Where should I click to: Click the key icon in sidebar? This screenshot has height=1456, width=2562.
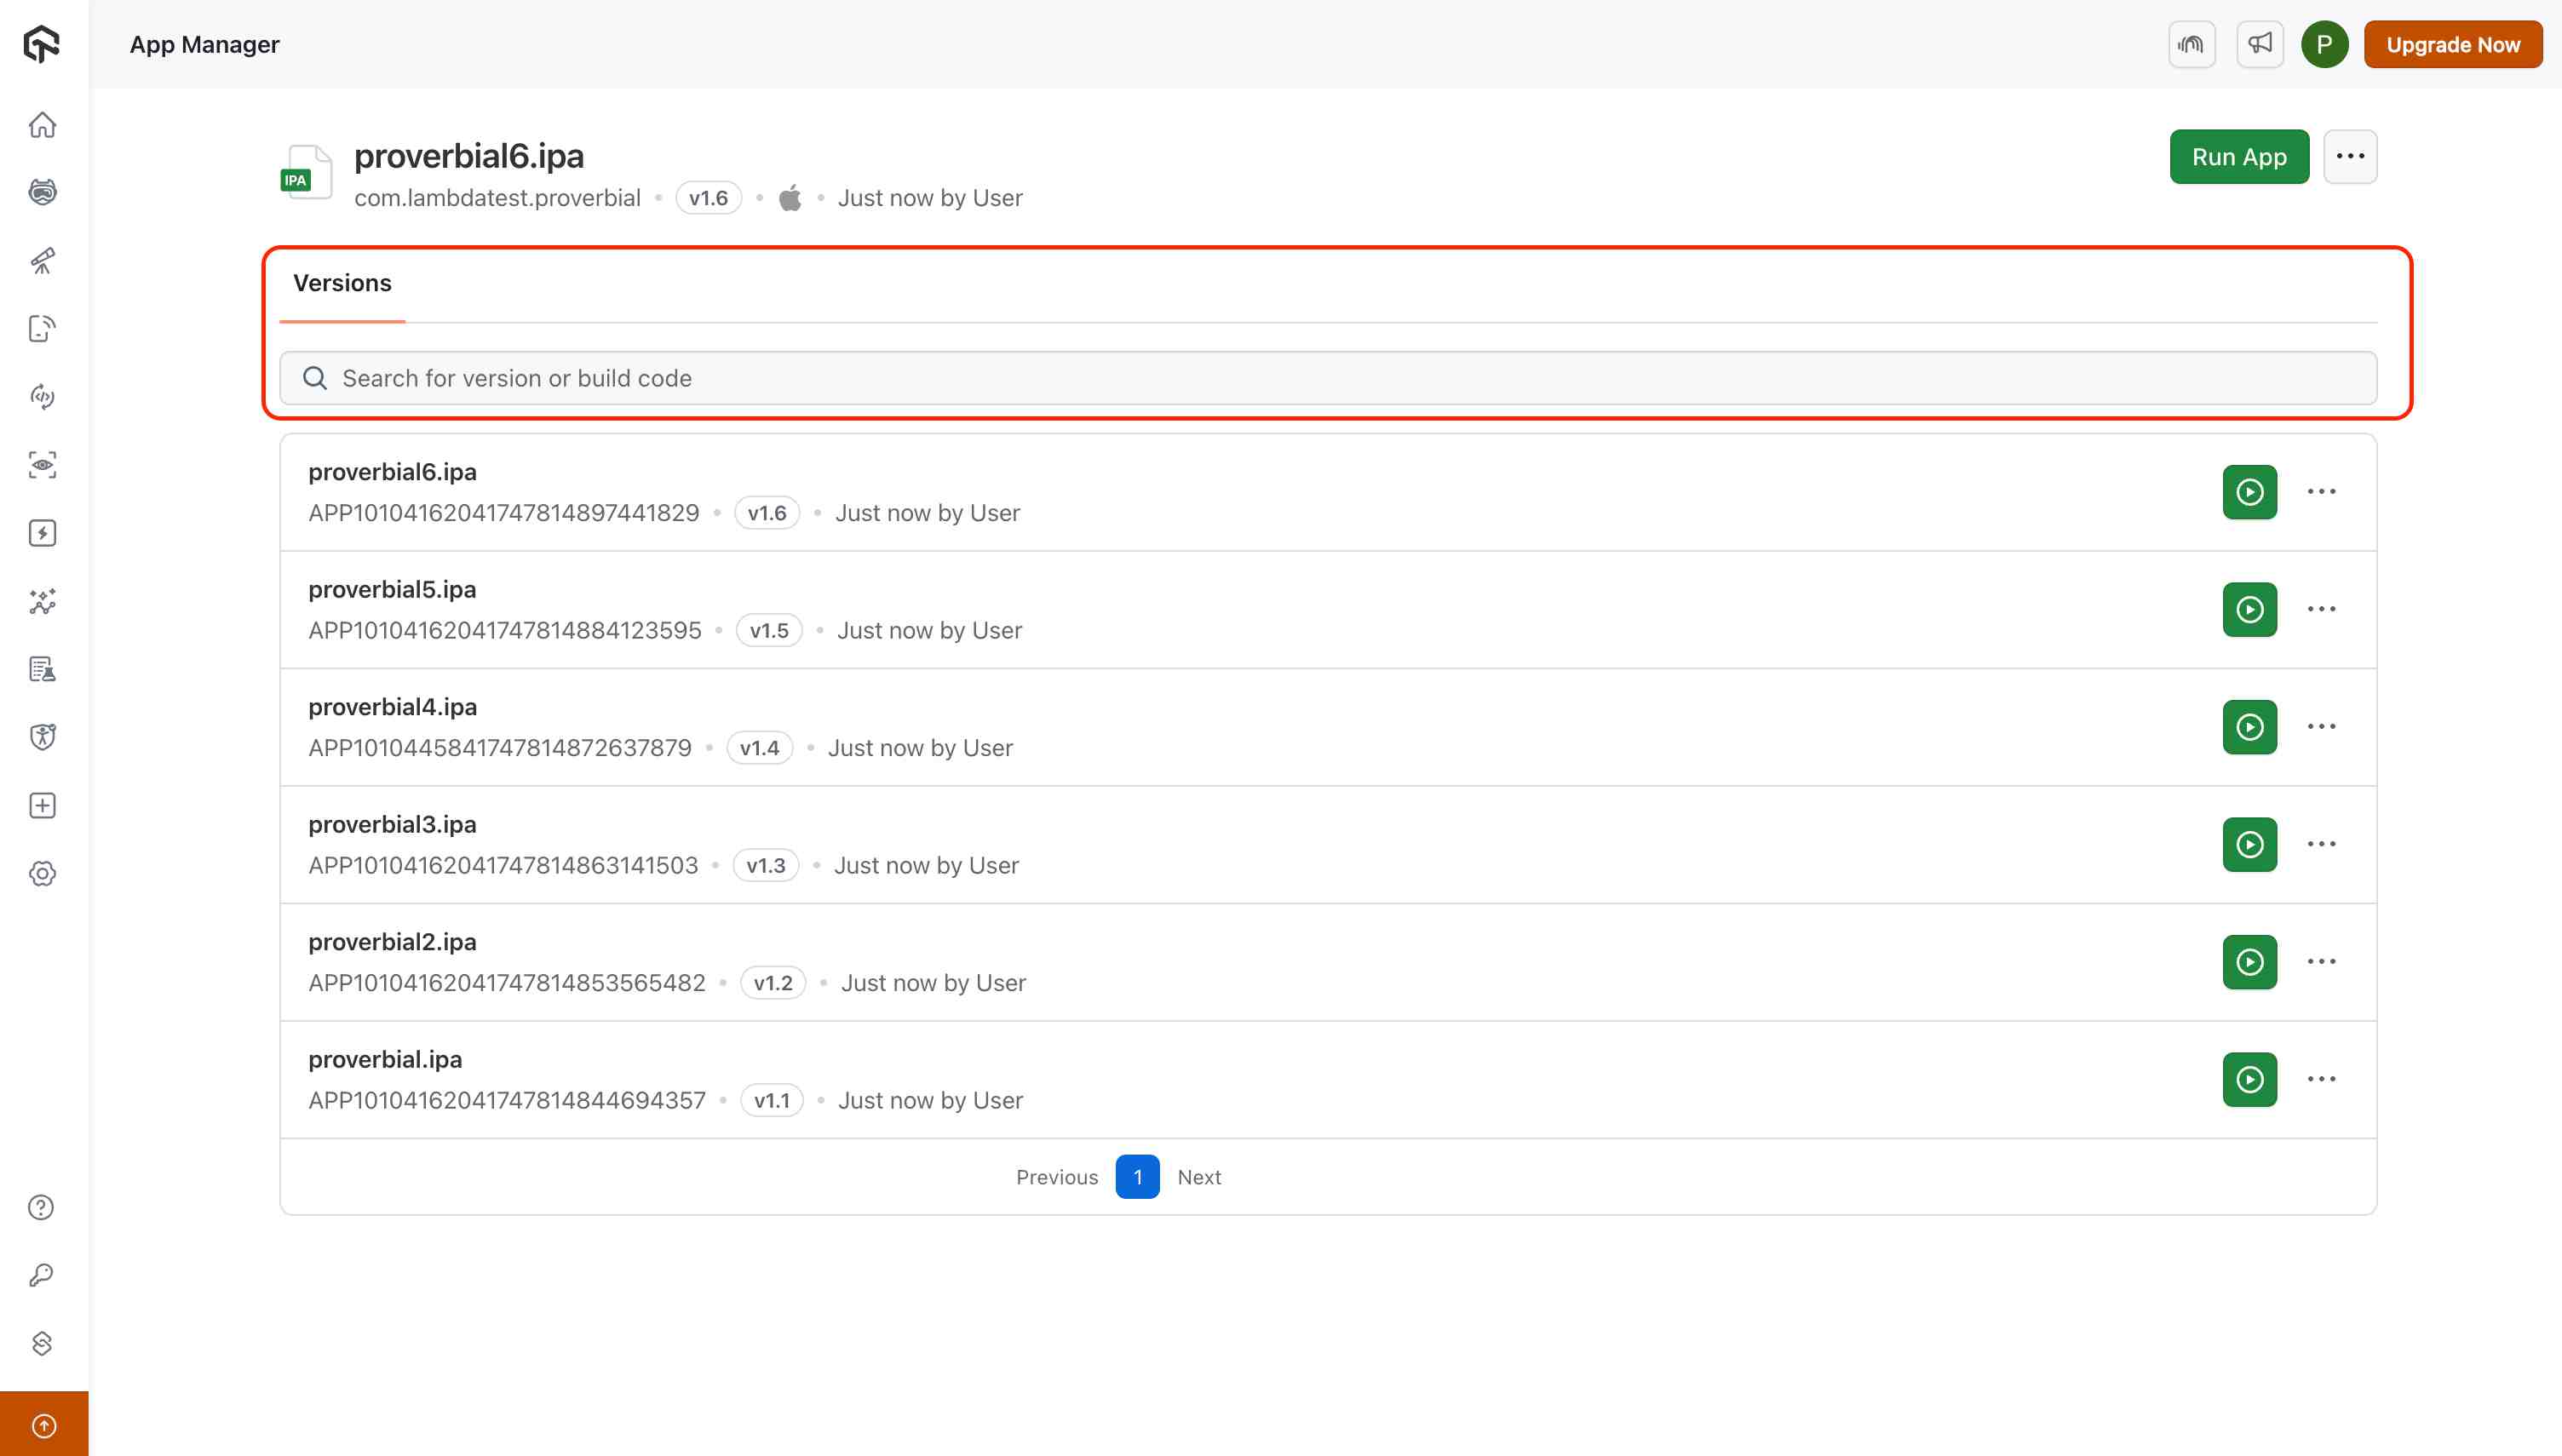coord(42,1275)
